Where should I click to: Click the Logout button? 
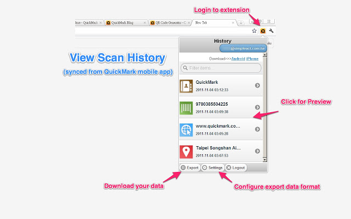[236, 168]
